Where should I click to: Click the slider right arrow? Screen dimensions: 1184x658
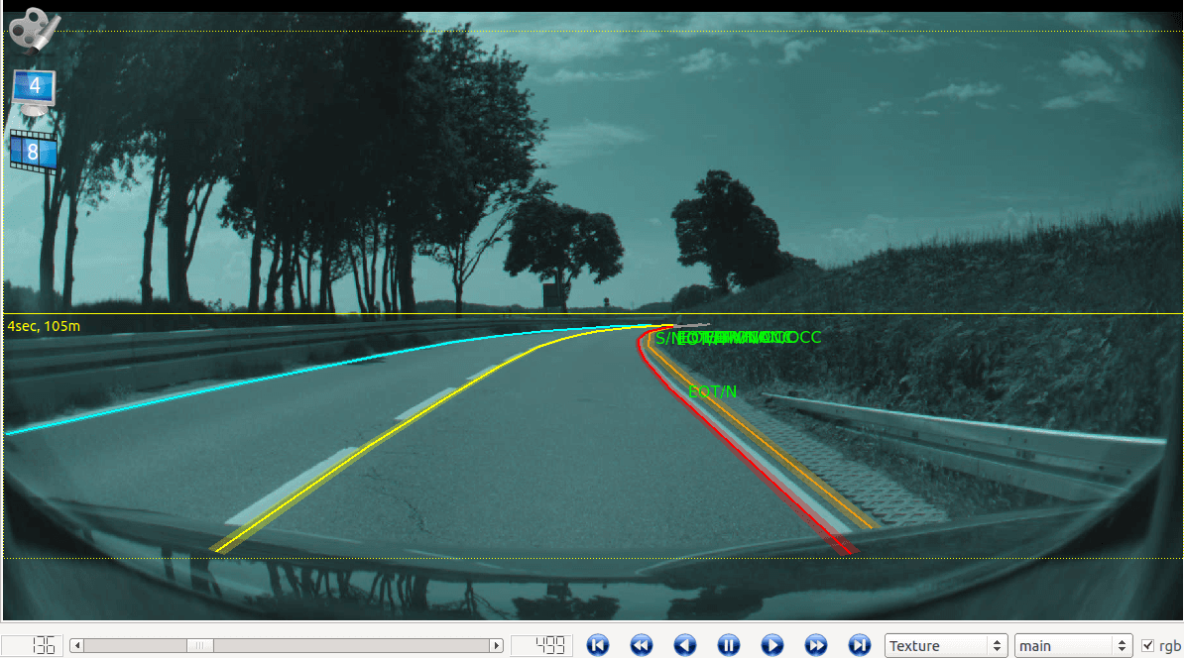(x=496, y=645)
